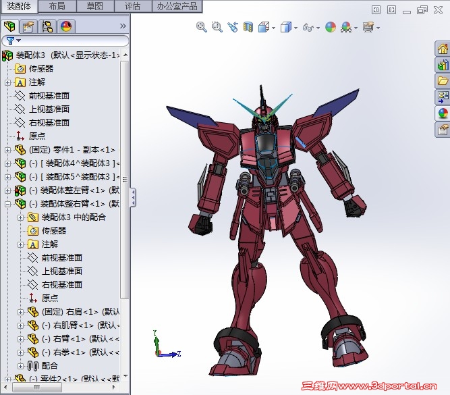Open the File Explorer folder task pane
This screenshot has width=450, height=395.
(443, 81)
